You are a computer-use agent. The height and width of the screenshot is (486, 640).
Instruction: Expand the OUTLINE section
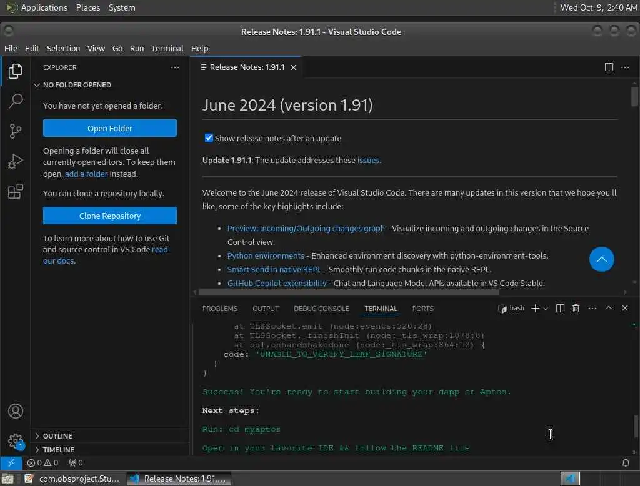pyautogui.click(x=109, y=436)
